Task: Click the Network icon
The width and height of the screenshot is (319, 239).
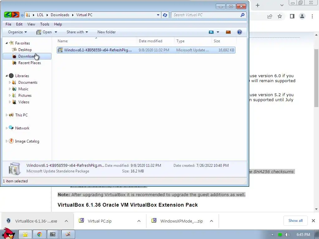Action: (x=12, y=128)
